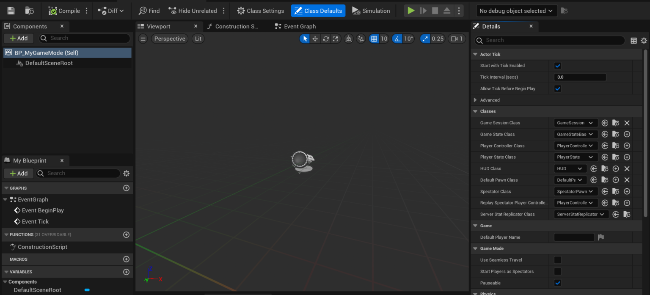Click Add in the Components panel
The height and width of the screenshot is (295, 650).
click(x=18, y=38)
